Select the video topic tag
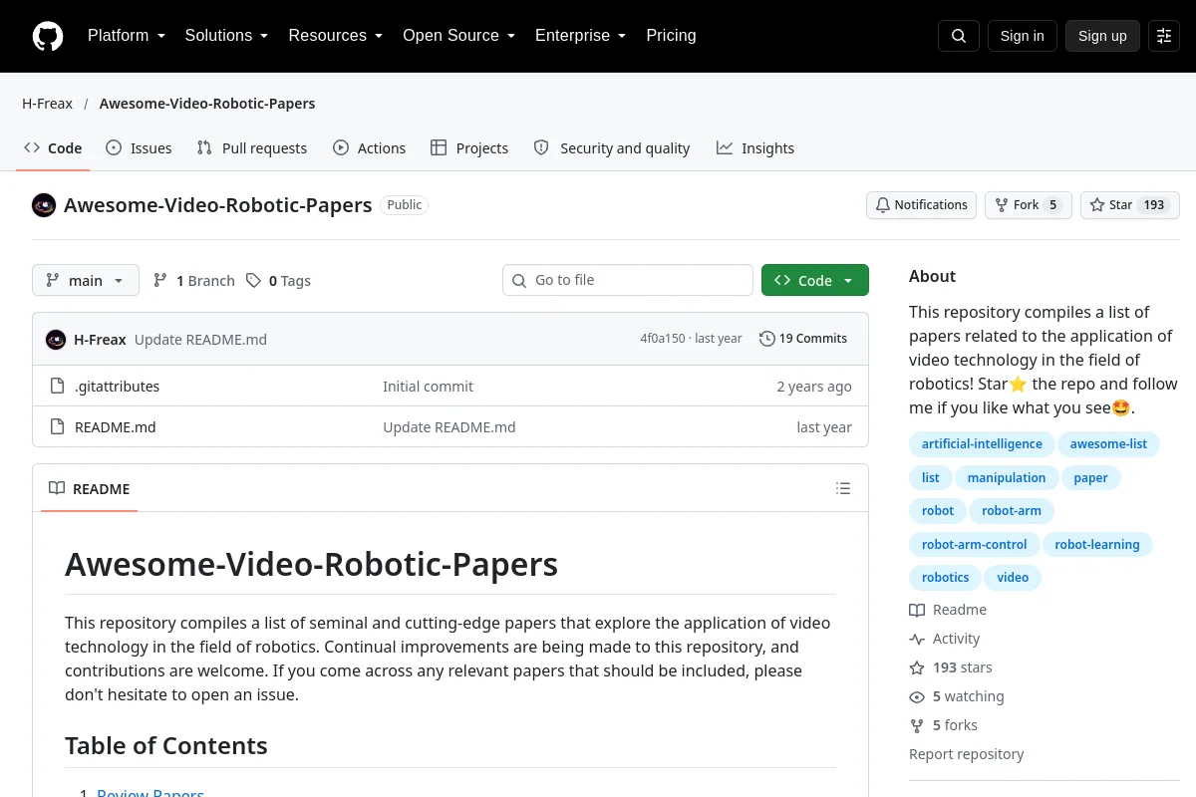Viewport: 1196px width, 797px height. [1013, 578]
